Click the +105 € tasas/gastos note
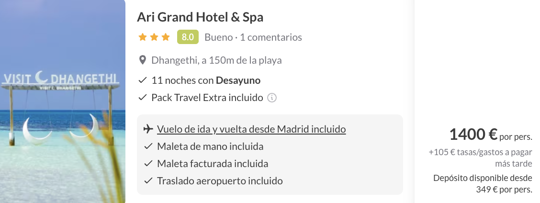 (x=480, y=158)
